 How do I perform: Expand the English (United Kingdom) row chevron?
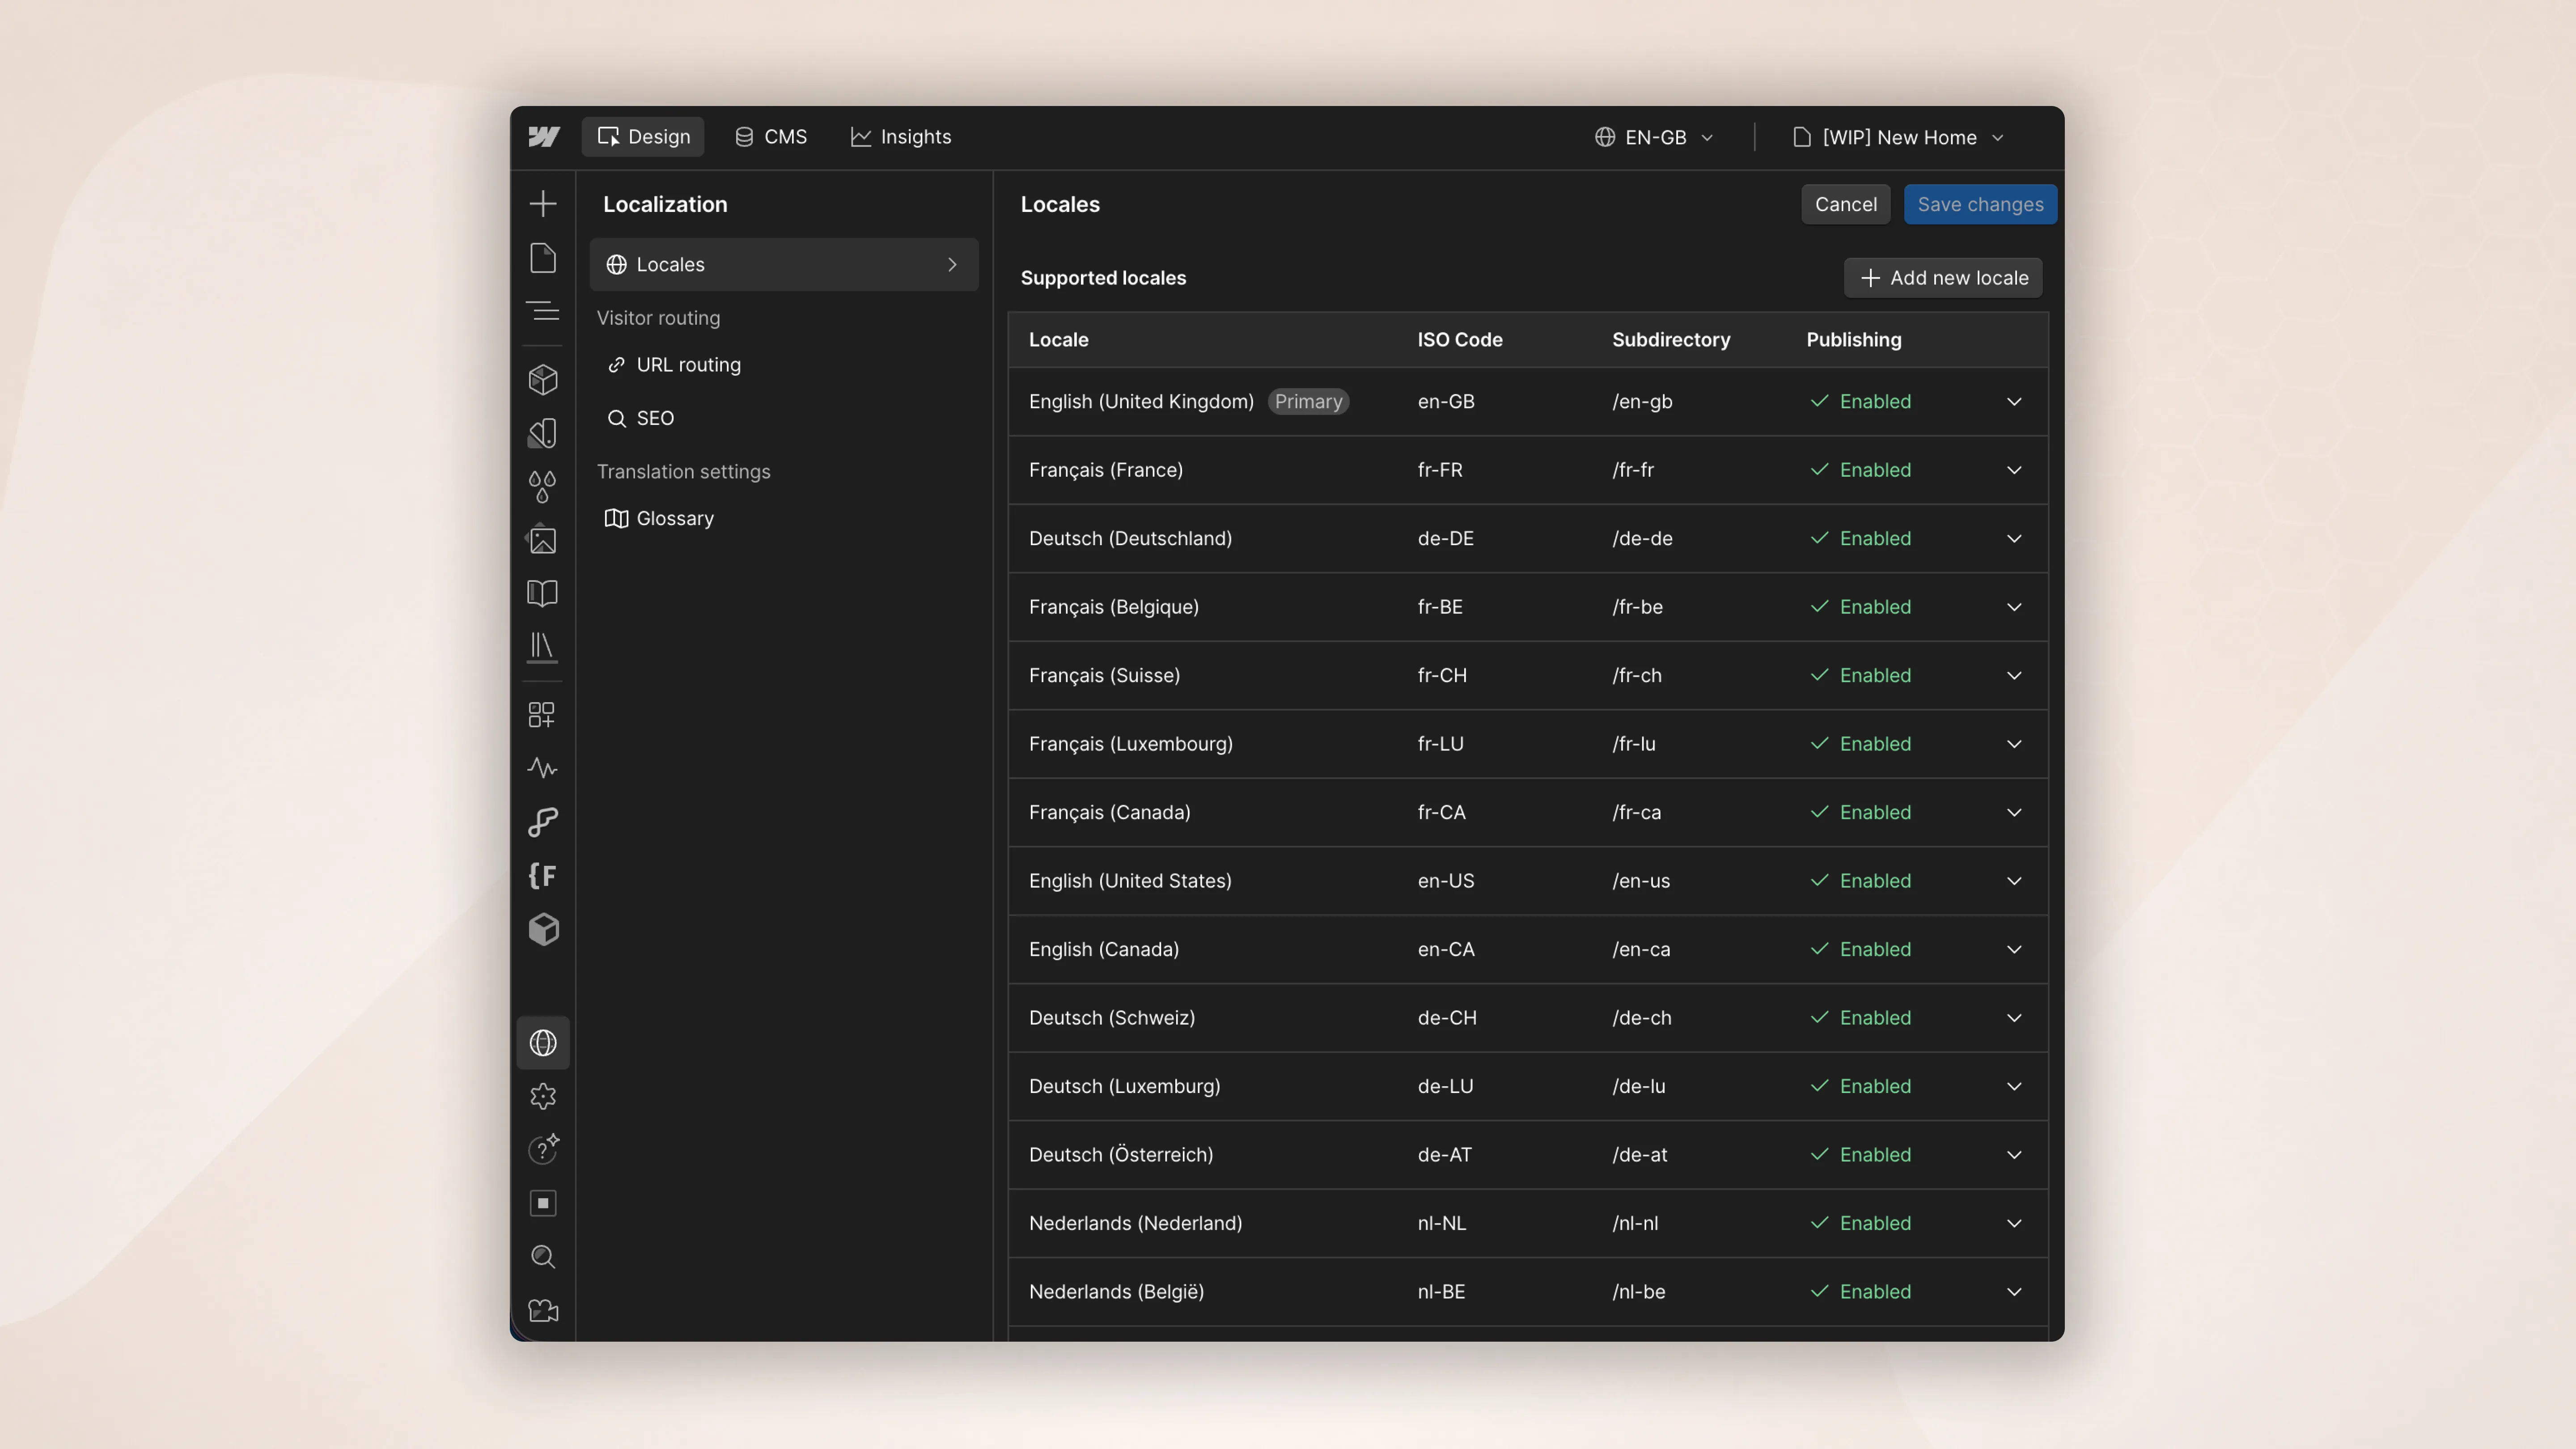pyautogui.click(x=2014, y=402)
